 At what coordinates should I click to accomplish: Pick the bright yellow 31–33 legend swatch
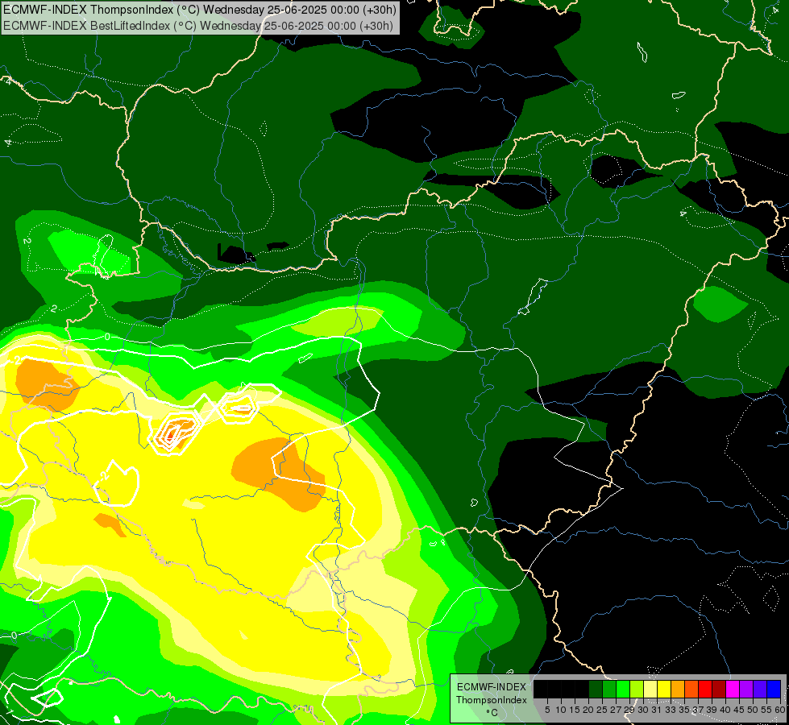[664, 689]
